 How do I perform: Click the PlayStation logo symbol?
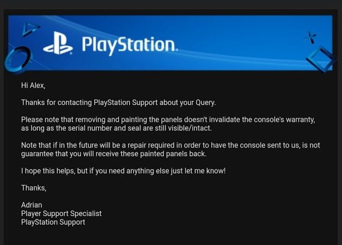click(58, 43)
